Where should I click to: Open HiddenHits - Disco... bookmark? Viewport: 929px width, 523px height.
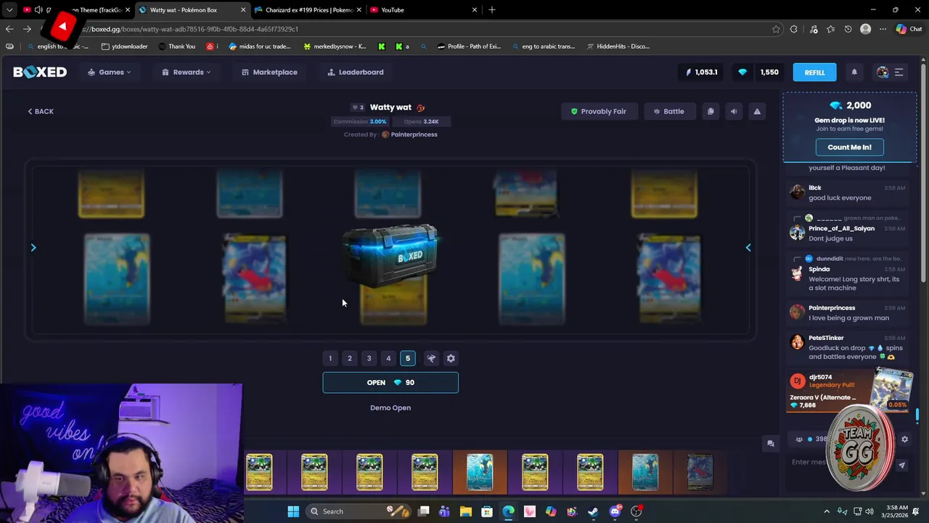[x=617, y=46]
